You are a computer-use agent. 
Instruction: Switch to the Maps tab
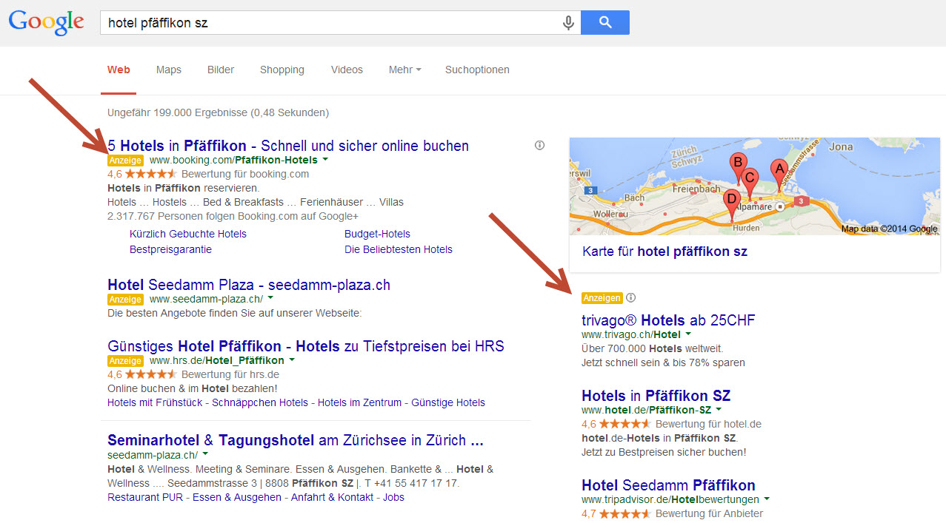[169, 70]
